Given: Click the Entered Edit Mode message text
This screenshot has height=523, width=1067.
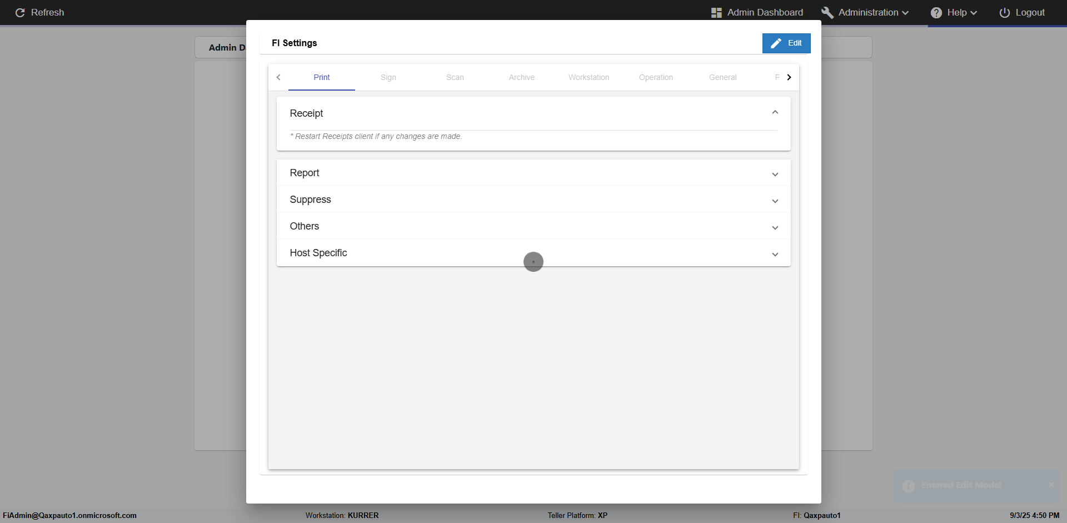Looking at the screenshot, I should [x=961, y=485].
